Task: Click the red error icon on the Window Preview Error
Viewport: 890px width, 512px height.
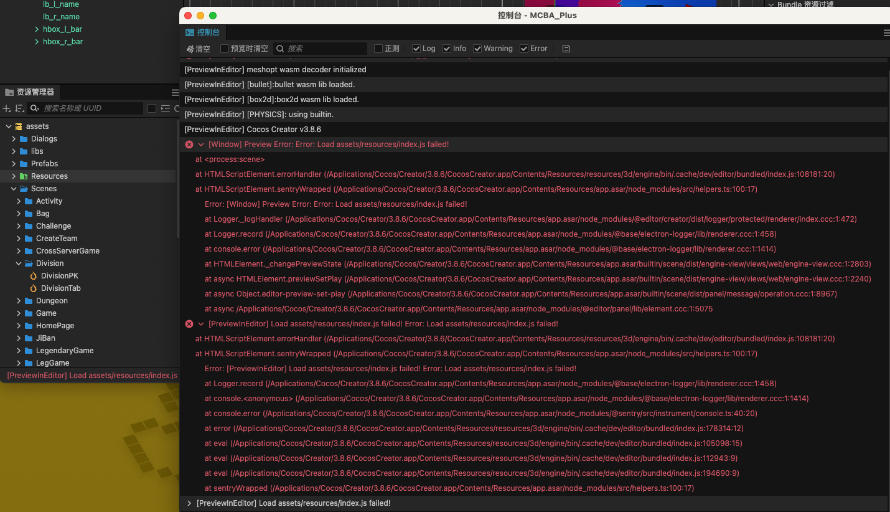Action: [x=189, y=145]
